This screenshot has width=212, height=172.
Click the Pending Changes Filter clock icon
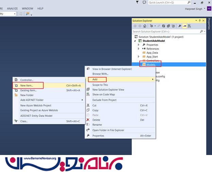click(x=152, y=26)
